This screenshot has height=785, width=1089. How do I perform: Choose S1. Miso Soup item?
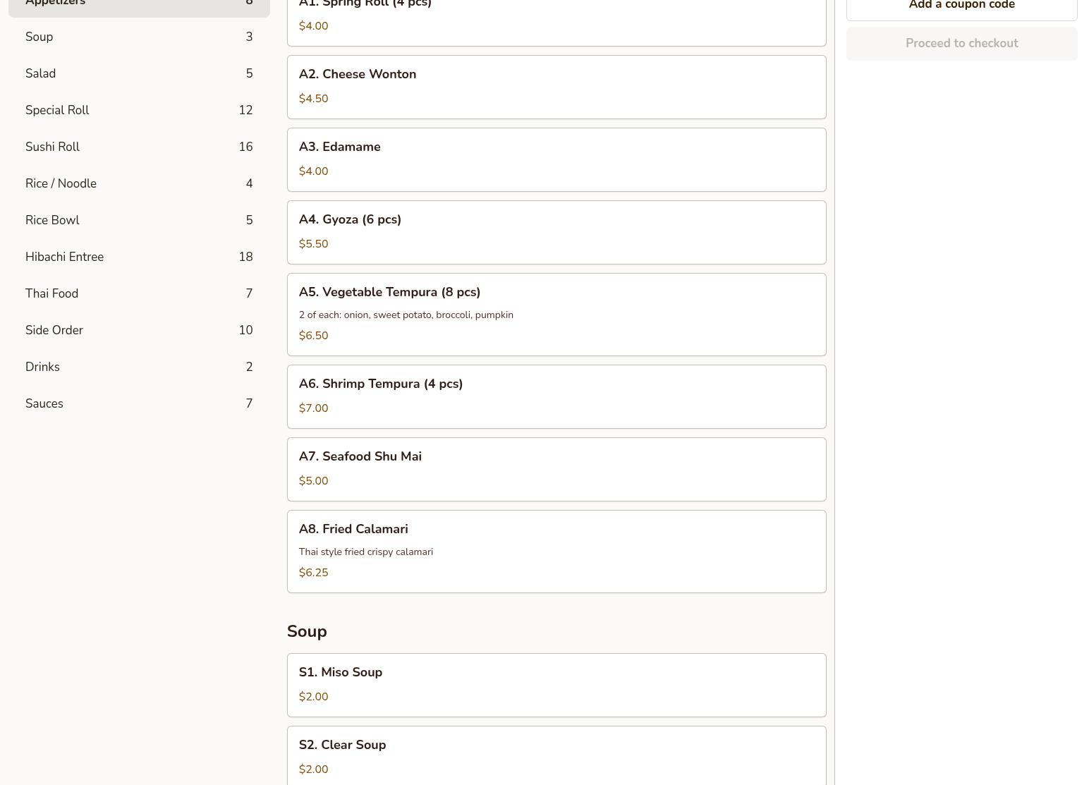pos(556,685)
